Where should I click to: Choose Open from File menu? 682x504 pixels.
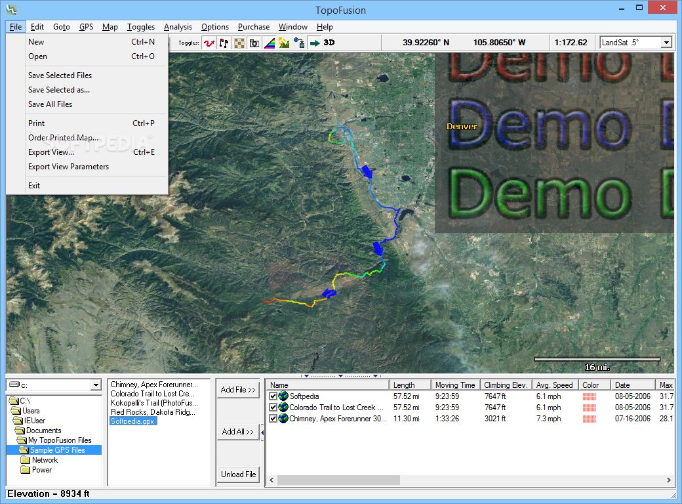pos(87,56)
